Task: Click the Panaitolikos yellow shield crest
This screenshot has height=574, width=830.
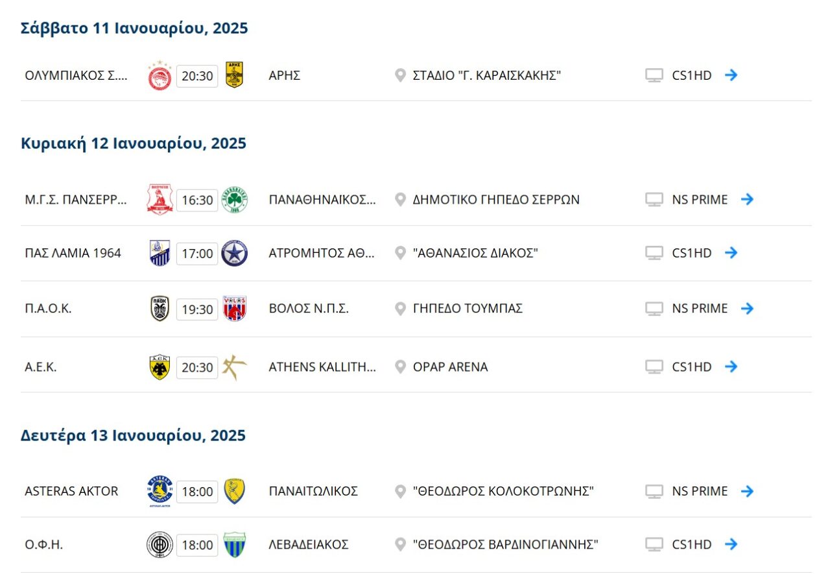Action: tap(234, 491)
